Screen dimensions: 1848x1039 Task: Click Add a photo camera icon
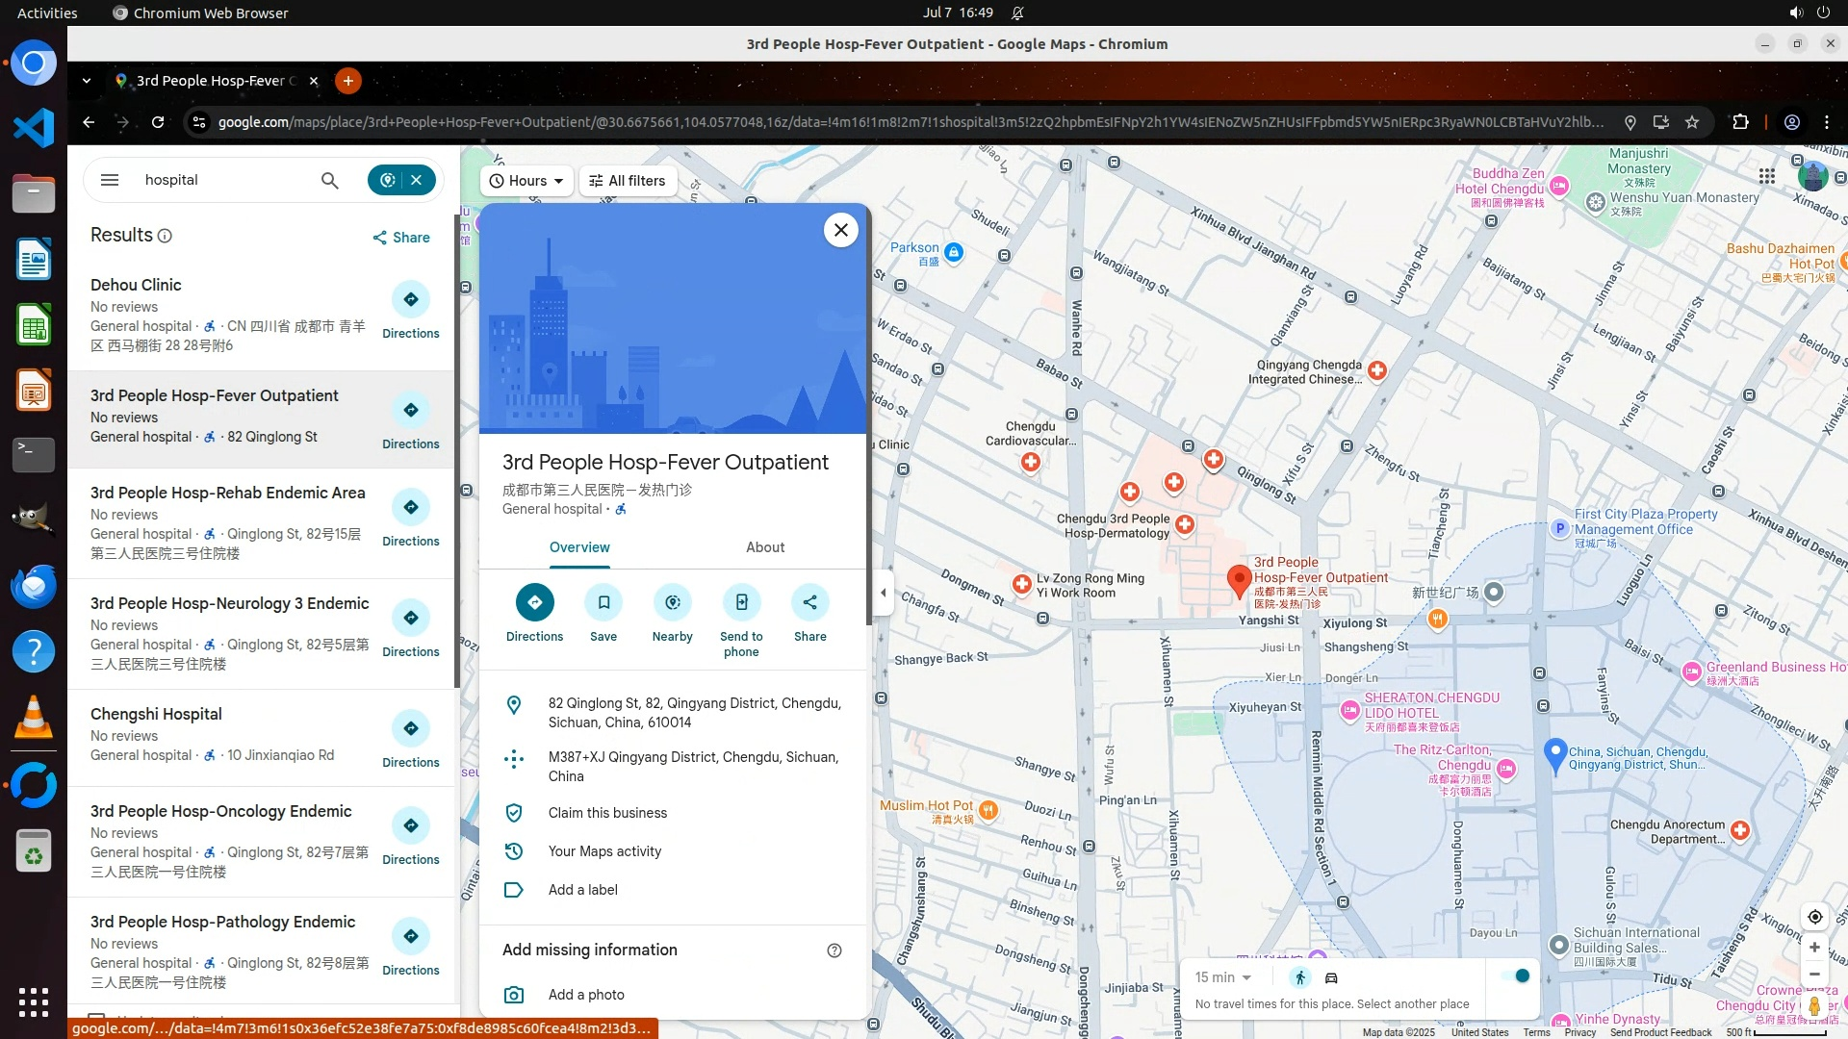[514, 995]
